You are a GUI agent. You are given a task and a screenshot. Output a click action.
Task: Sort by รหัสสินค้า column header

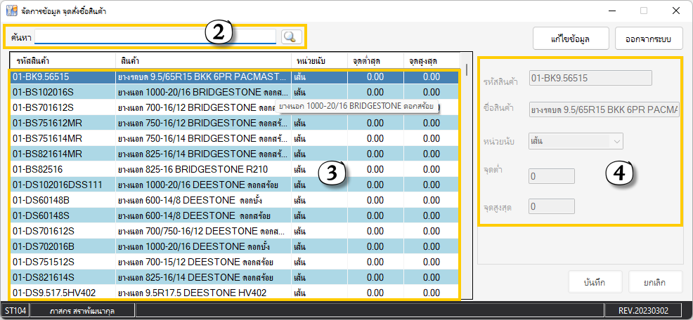62,60
